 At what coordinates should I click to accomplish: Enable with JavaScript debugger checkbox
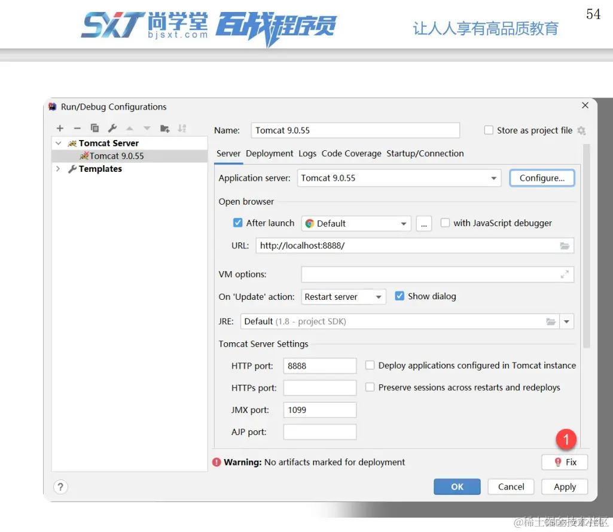click(x=445, y=223)
